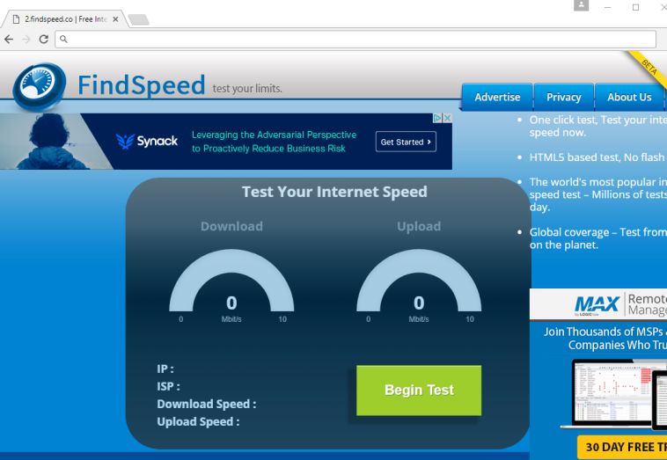Click 'Leveraging the Adversarial Perspective' ad text
The width and height of the screenshot is (667, 460).
click(274, 135)
